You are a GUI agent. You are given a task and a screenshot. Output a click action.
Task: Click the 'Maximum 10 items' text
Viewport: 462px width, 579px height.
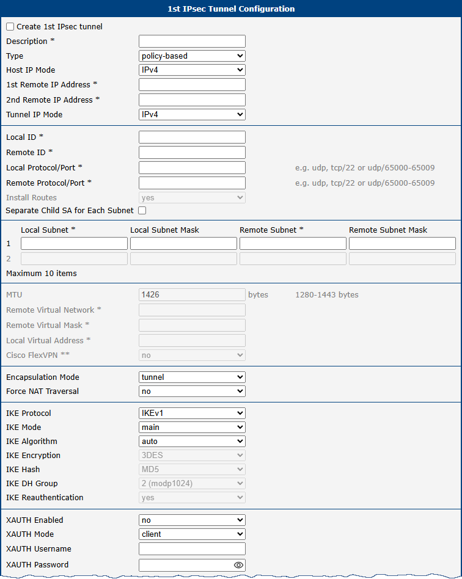tap(42, 273)
